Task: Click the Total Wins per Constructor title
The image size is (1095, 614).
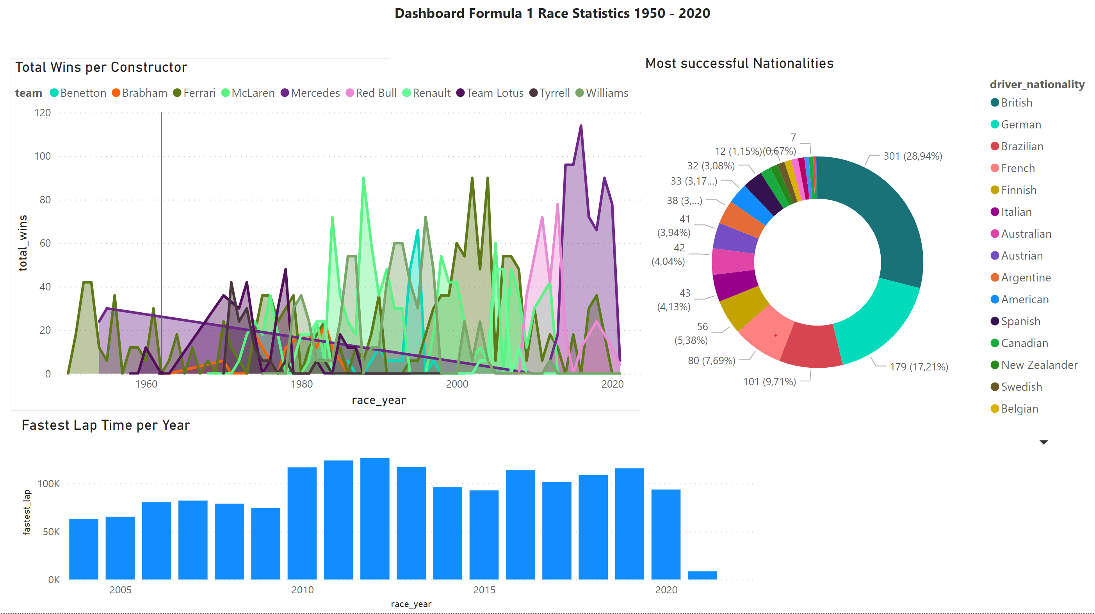Action: (101, 67)
